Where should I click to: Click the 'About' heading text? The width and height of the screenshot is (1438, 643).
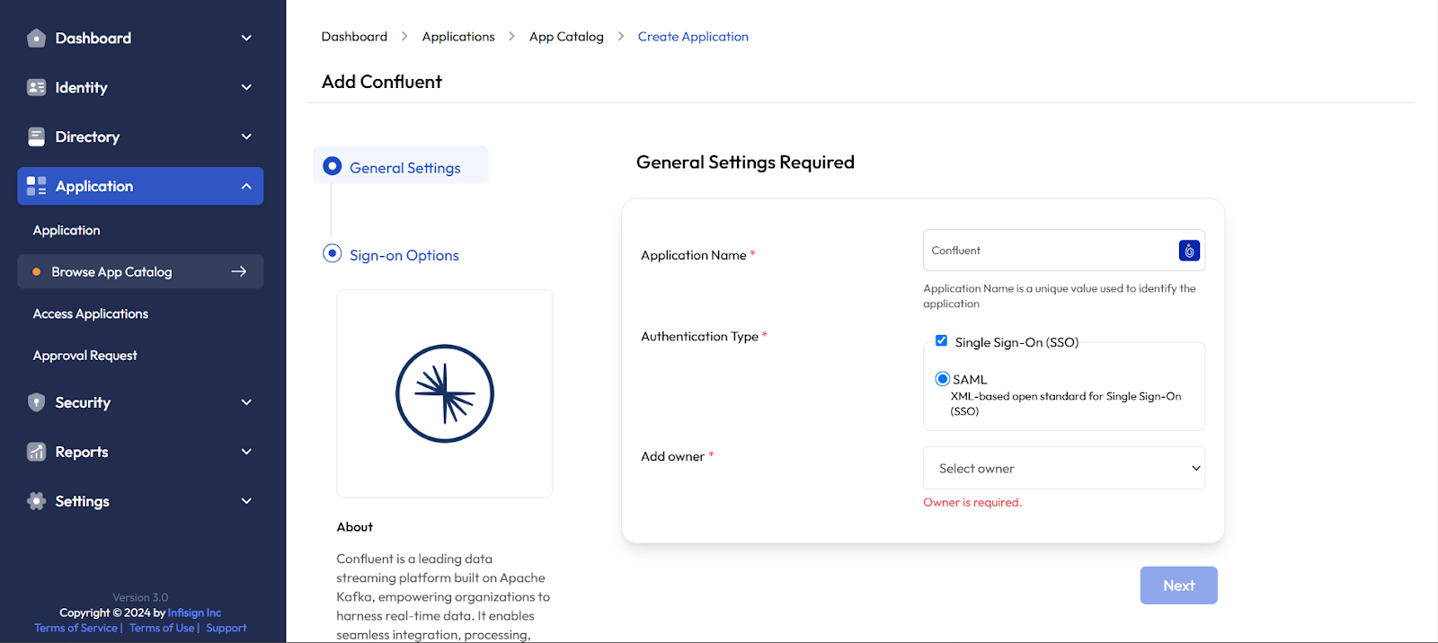pos(354,527)
